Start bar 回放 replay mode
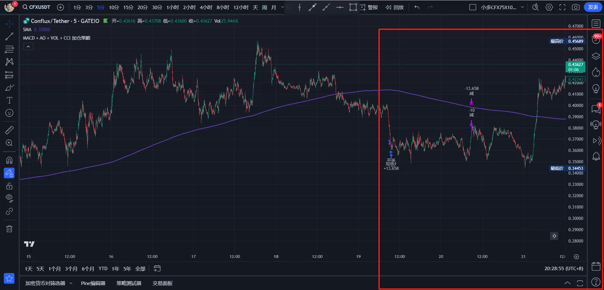The height and width of the screenshot is (290, 604). pos(394,7)
